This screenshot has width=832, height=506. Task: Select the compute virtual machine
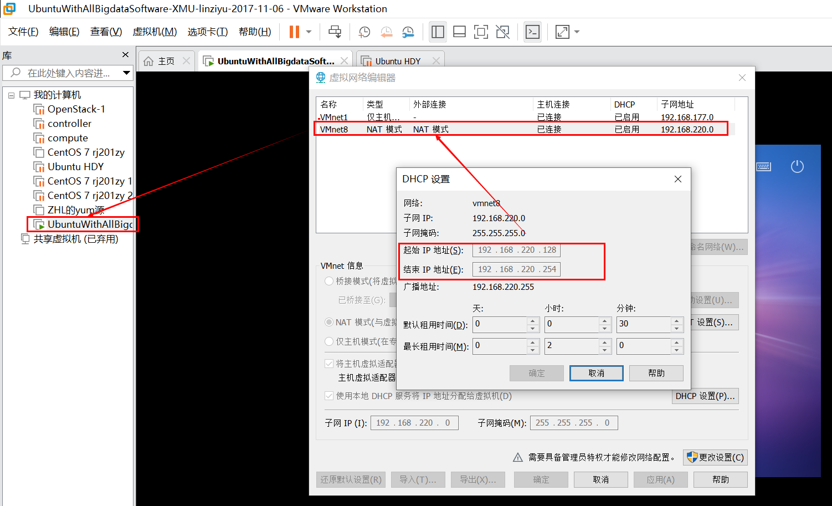68,138
